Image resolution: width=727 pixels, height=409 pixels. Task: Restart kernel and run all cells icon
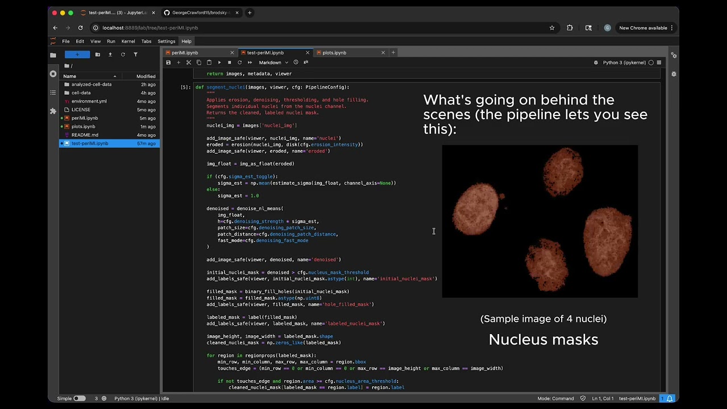(250, 62)
